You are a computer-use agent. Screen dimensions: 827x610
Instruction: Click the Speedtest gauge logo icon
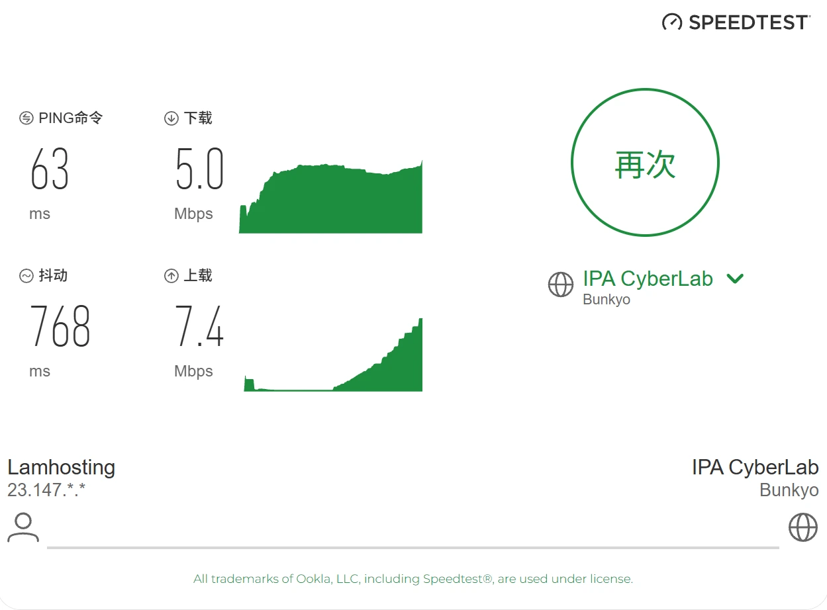(672, 22)
